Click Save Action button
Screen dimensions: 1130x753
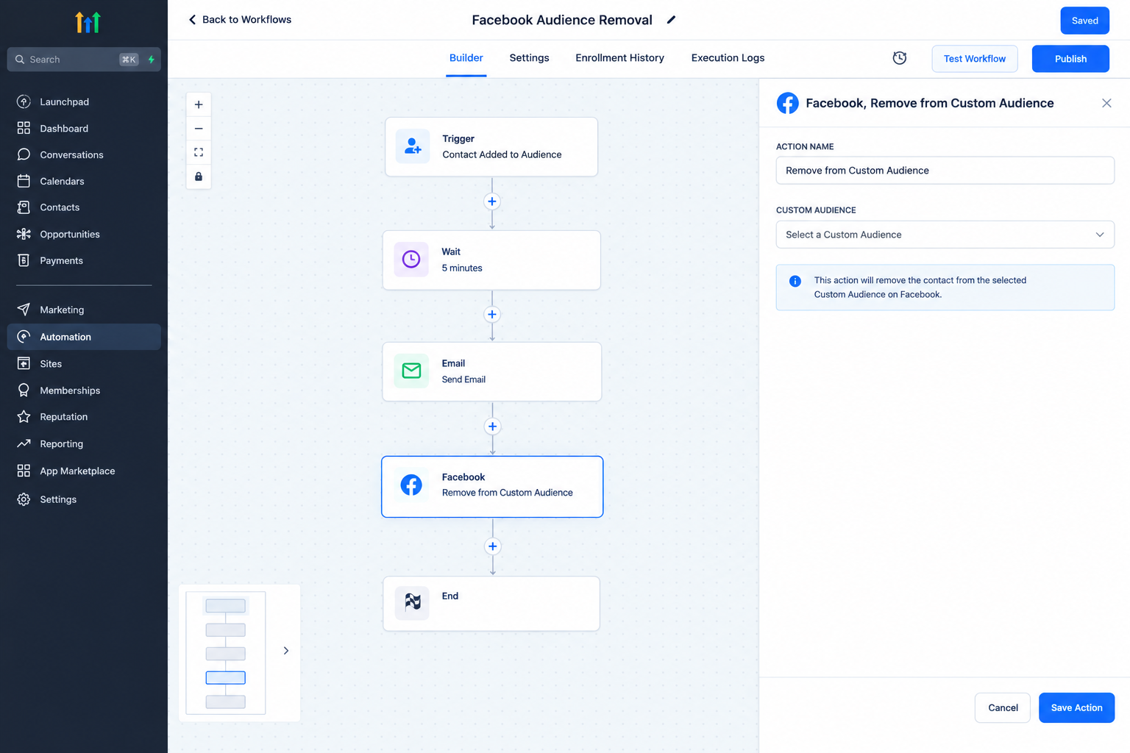[x=1076, y=707]
